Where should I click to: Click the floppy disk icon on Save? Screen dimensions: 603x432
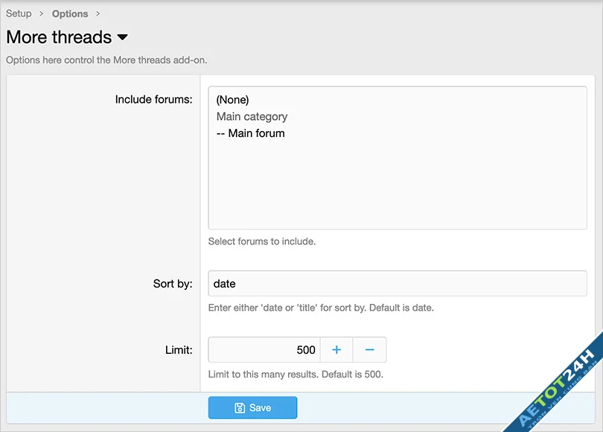point(240,408)
